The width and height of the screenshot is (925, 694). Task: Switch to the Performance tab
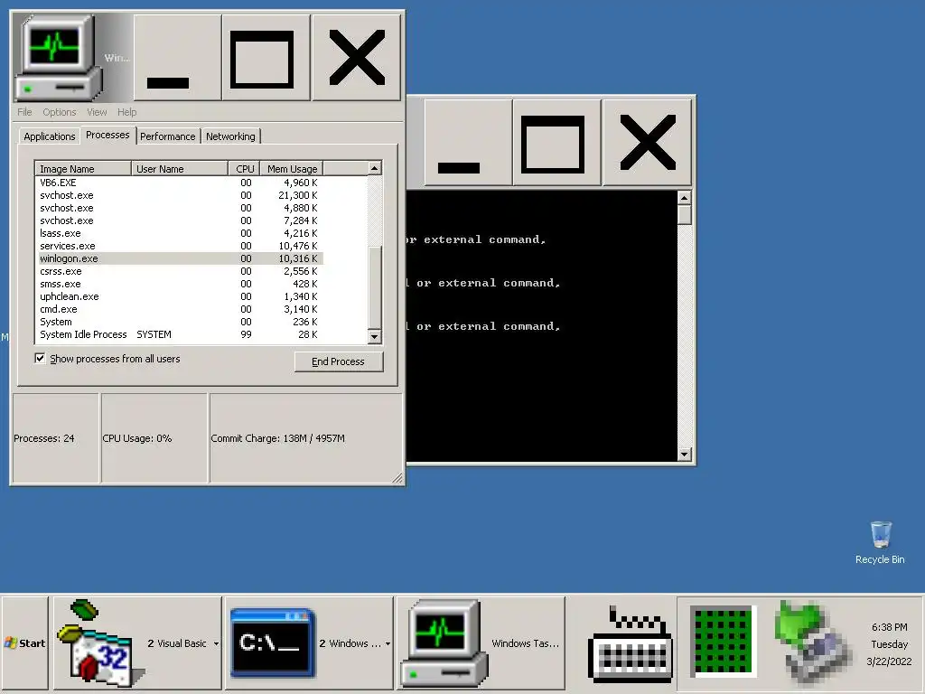(x=167, y=136)
